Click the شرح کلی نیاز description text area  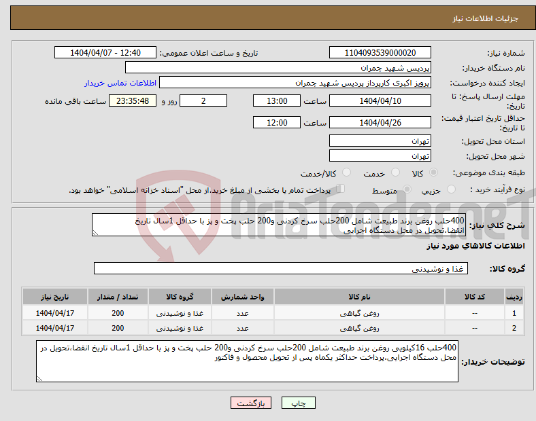point(279,225)
